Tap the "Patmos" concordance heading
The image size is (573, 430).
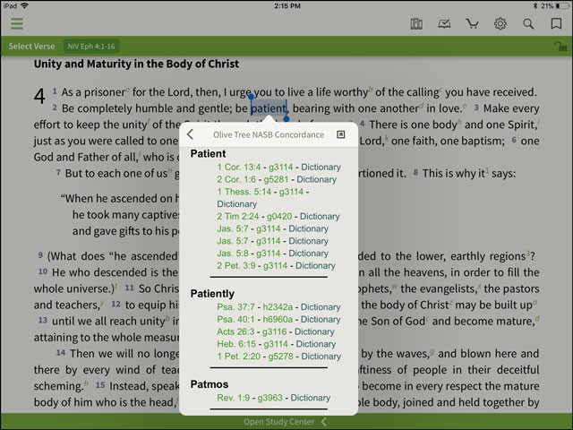(210, 384)
